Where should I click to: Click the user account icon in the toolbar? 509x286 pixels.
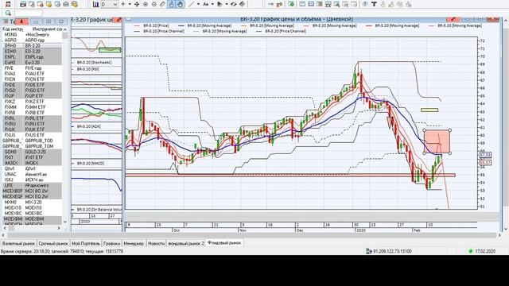click(x=8, y=4)
